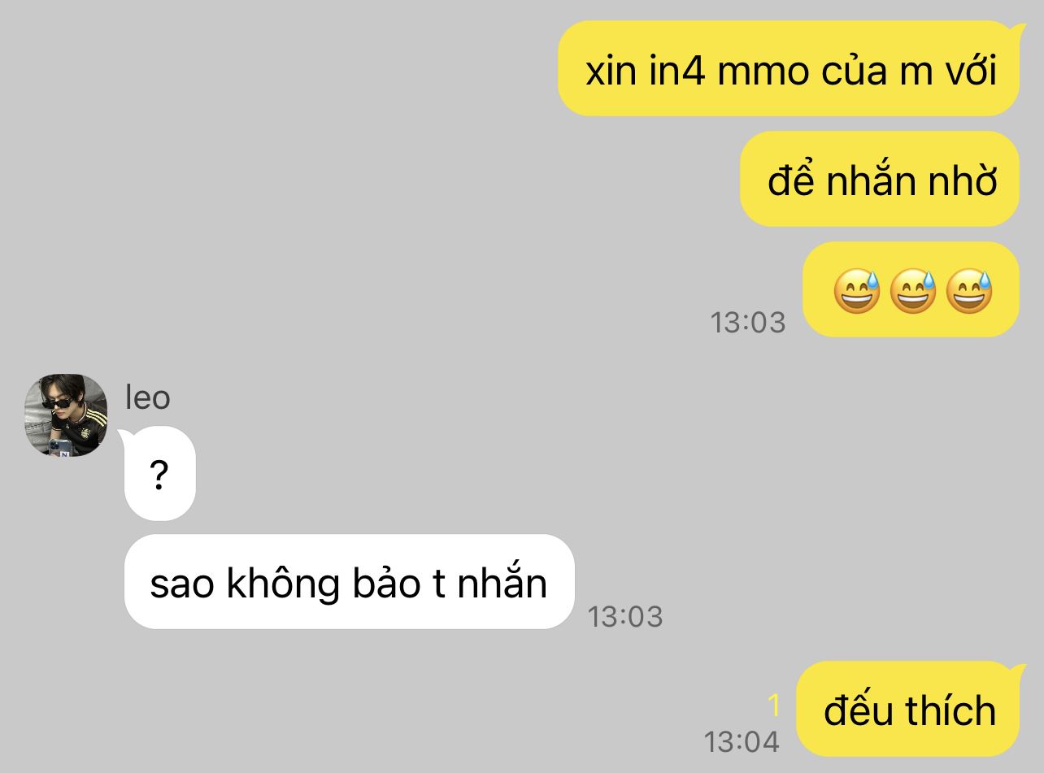This screenshot has height=773, width=1044.
Task: Tap the first sweat-smile emoji
Action: pyautogui.click(x=856, y=291)
